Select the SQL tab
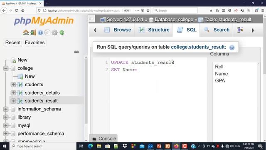 187,30
